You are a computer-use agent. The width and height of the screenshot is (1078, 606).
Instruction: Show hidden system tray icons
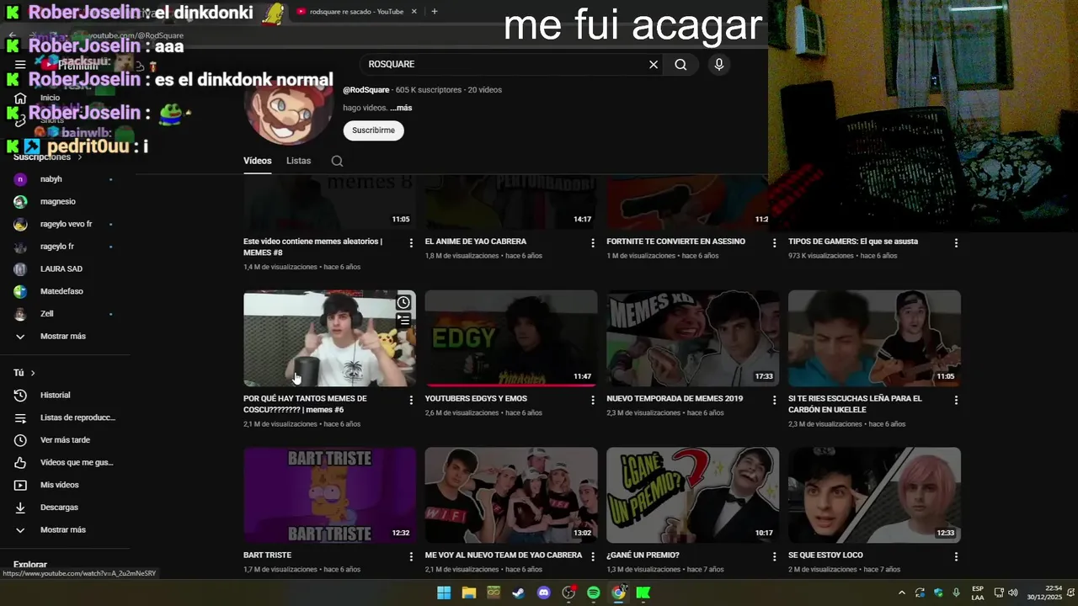902,593
